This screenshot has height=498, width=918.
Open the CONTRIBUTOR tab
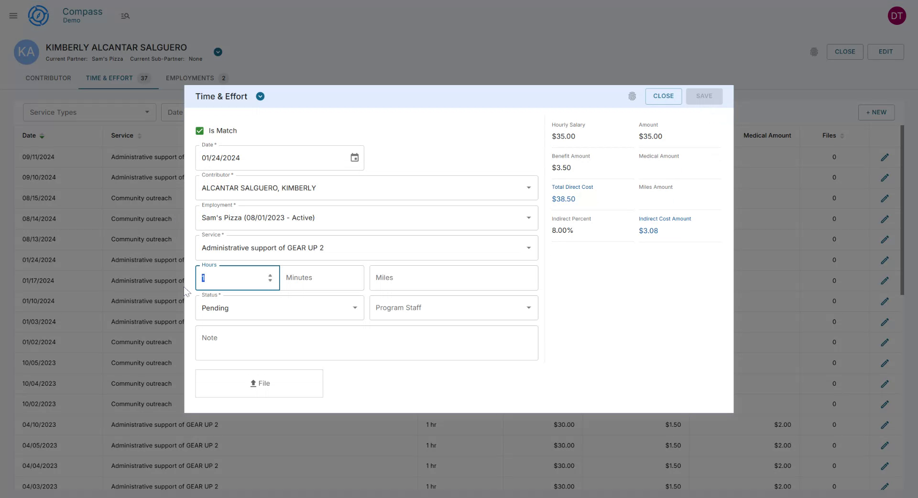coord(48,78)
